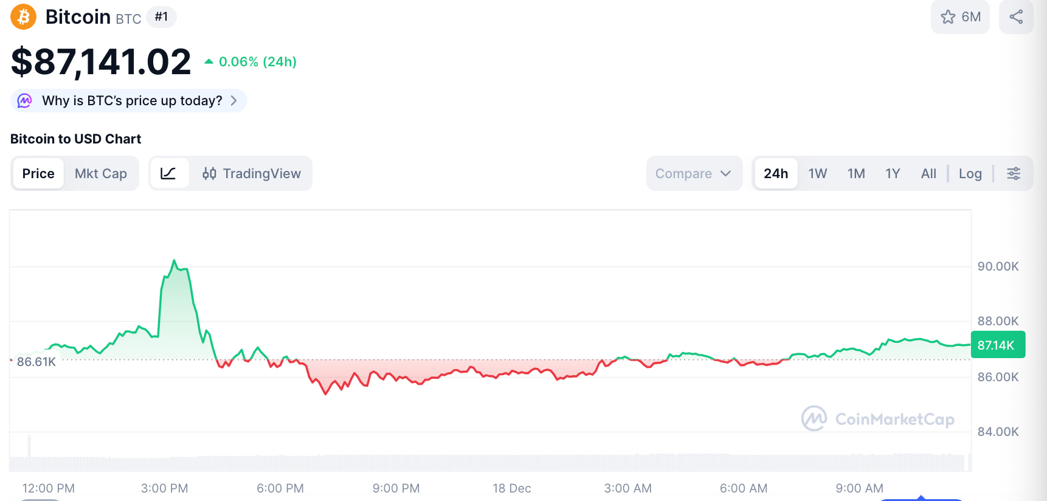This screenshot has width=1047, height=501.
Task: Select the Price tab
Action: [x=38, y=173]
